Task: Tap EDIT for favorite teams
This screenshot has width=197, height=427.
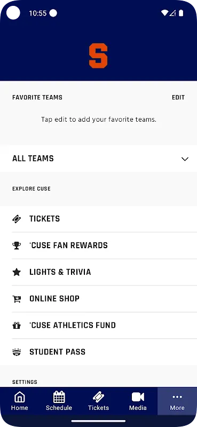Action: 178,98
